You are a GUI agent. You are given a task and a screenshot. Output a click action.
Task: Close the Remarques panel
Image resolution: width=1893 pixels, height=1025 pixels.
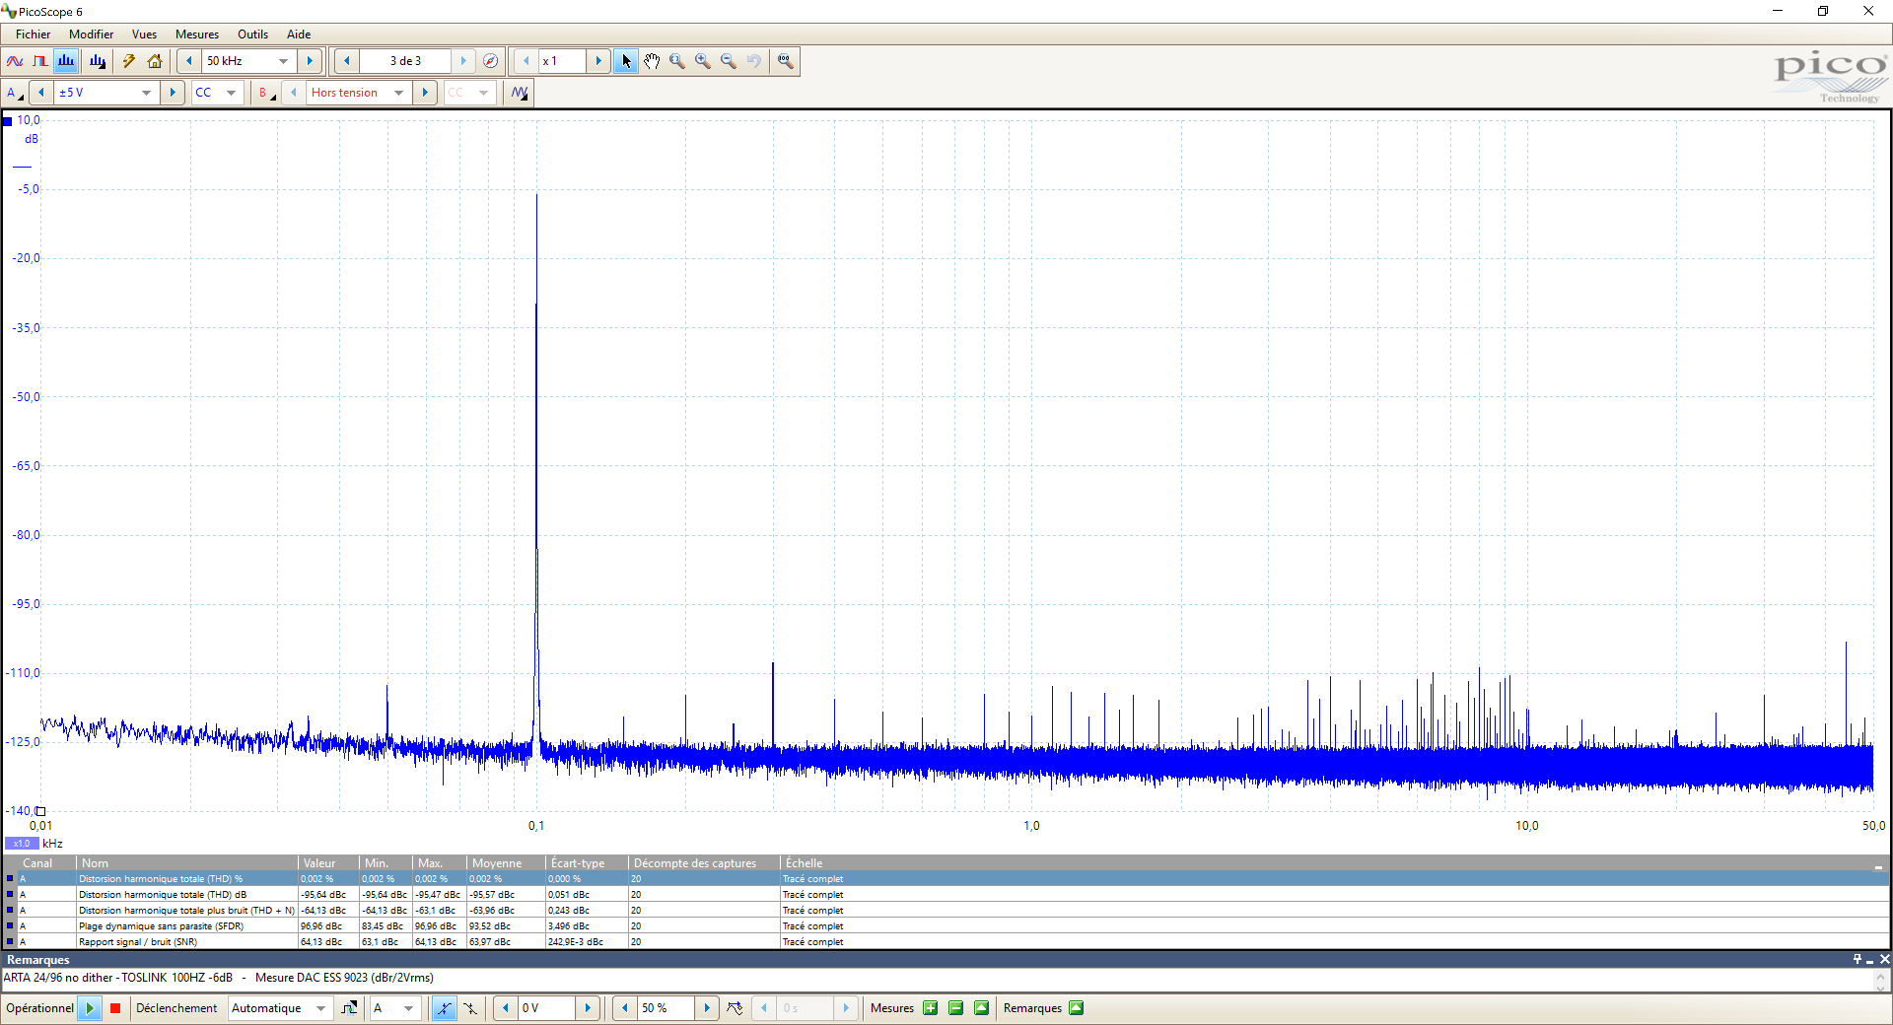click(x=1884, y=959)
